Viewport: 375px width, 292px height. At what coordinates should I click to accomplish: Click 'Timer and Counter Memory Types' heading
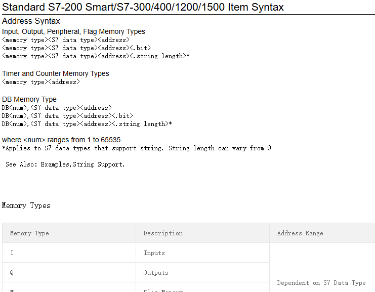56,73
